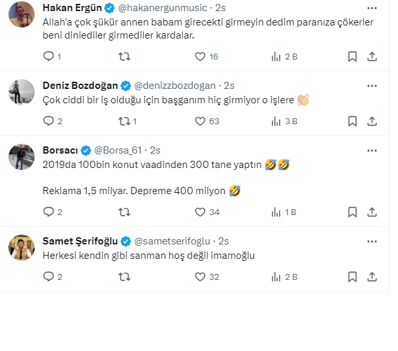The width and height of the screenshot is (398, 351).
Task: Open more options on Borsacı's tweet
Action: (372, 150)
